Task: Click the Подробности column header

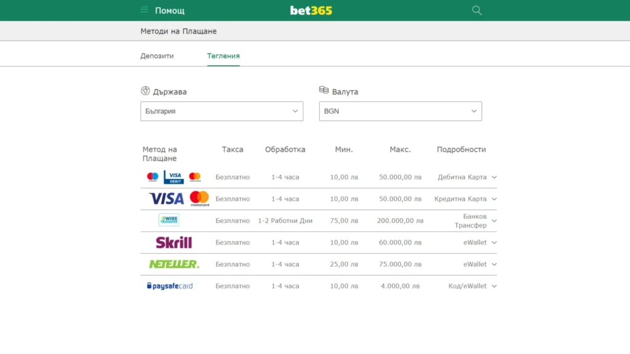Action: [x=461, y=149]
